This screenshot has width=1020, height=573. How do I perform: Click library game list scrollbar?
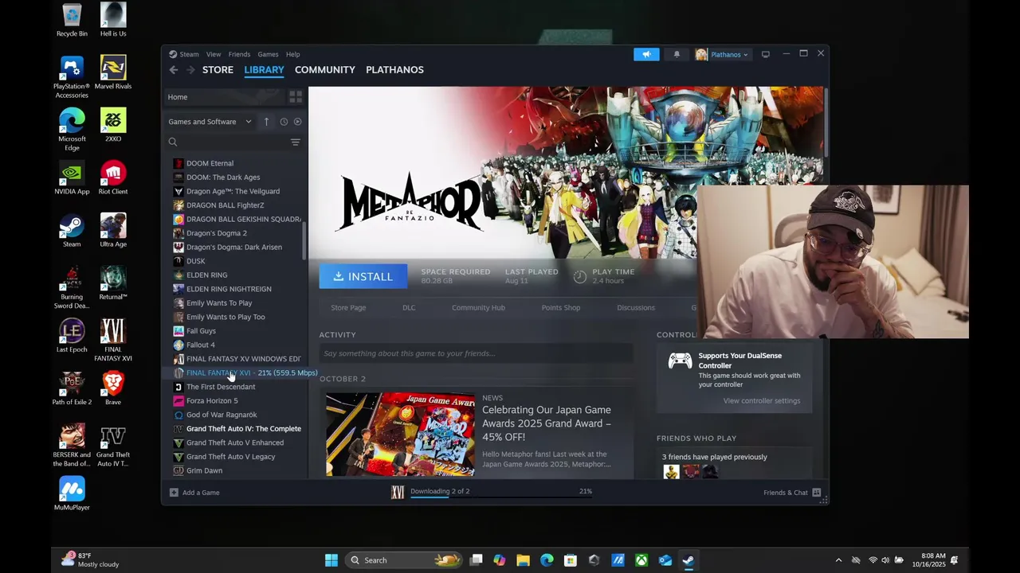click(304, 240)
